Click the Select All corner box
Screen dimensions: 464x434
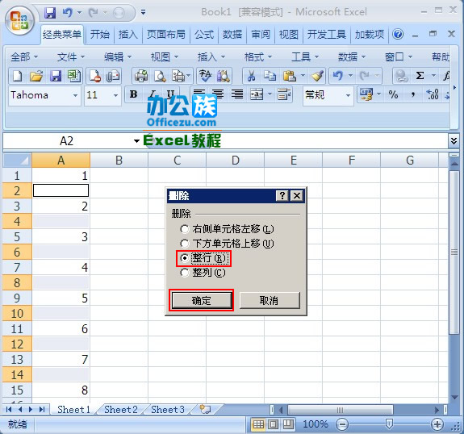point(17,160)
